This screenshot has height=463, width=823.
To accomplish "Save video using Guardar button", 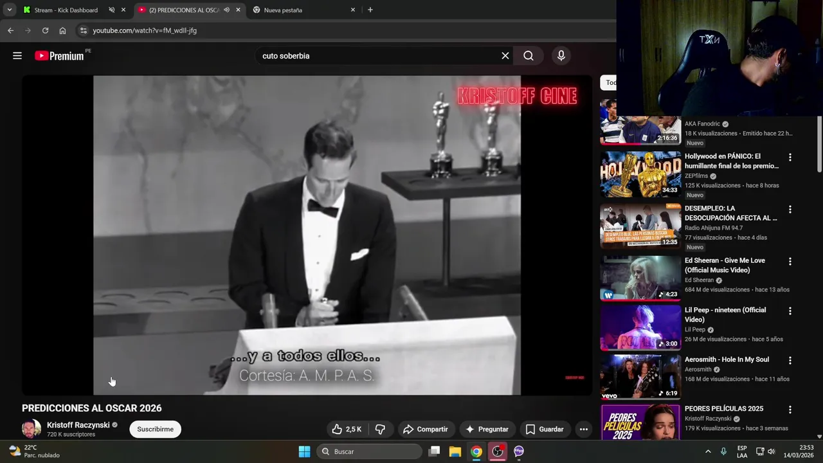I will [x=545, y=429].
